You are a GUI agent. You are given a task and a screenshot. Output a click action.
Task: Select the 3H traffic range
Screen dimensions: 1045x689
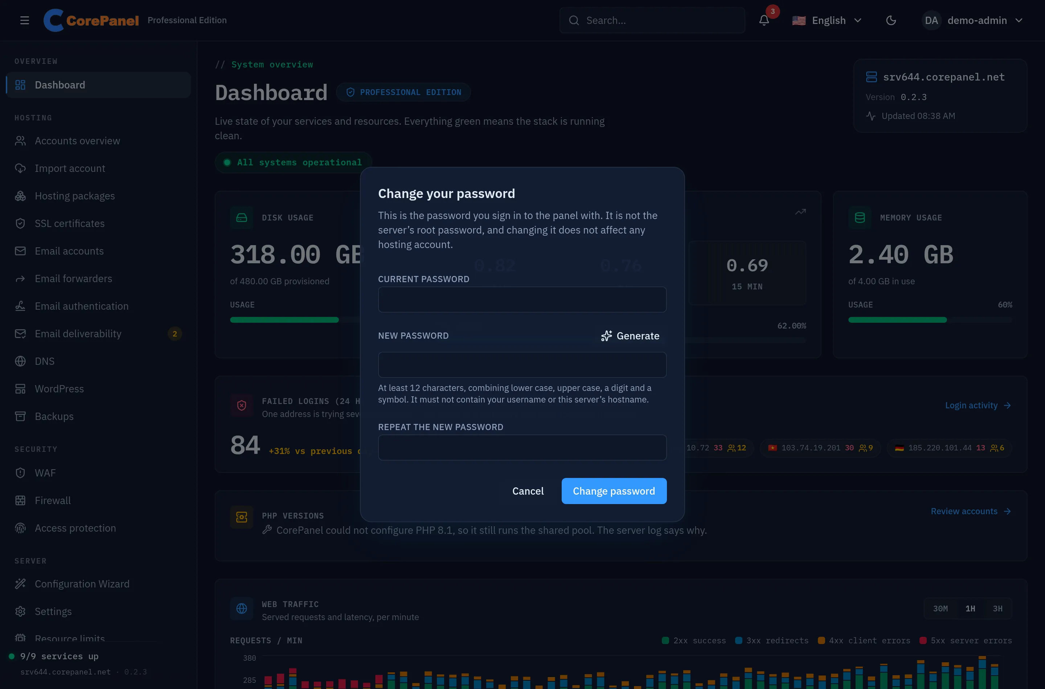click(997, 608)
